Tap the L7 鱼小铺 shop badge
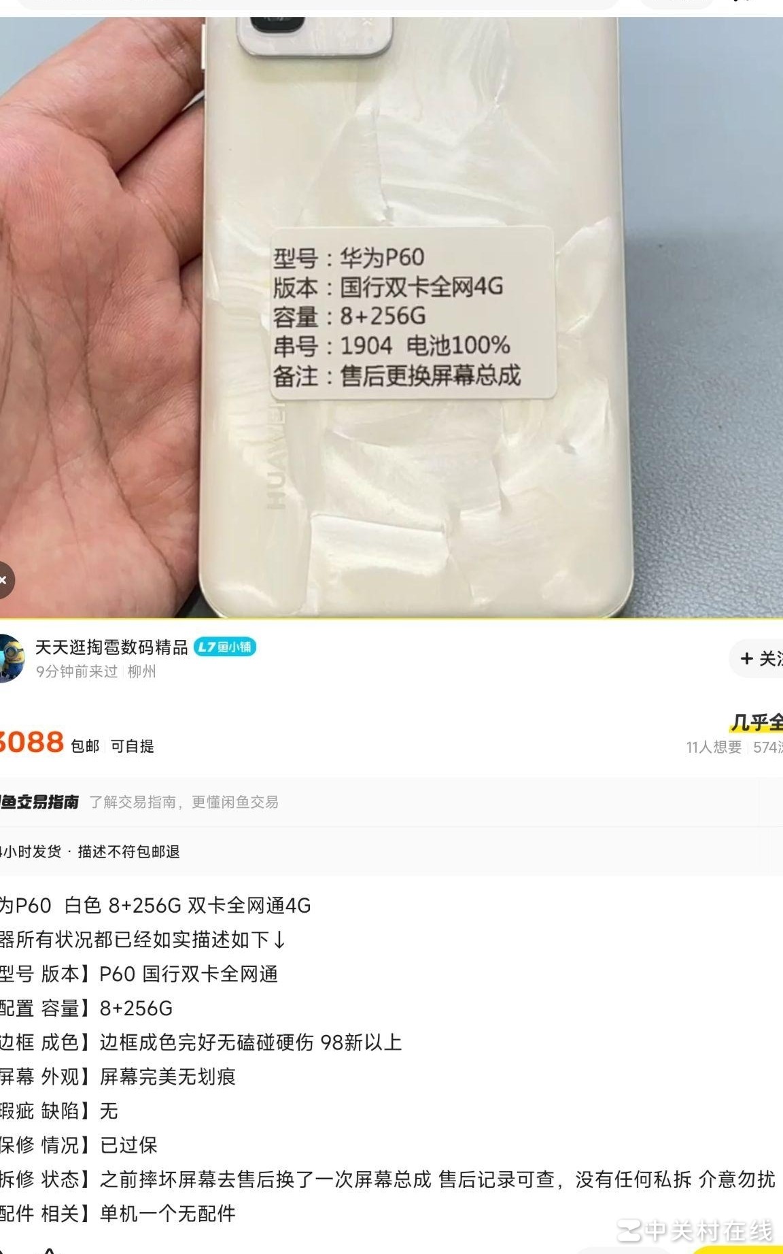Viewport: 783px width, 1254px height. coord(225,647)
